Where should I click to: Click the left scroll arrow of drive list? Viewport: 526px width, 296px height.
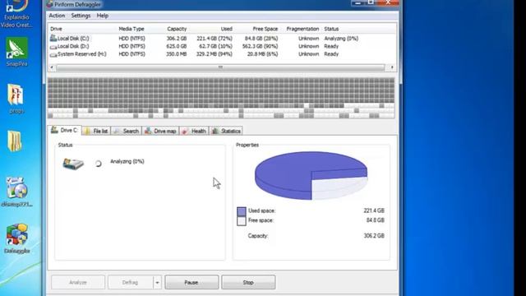click(52, 67)
